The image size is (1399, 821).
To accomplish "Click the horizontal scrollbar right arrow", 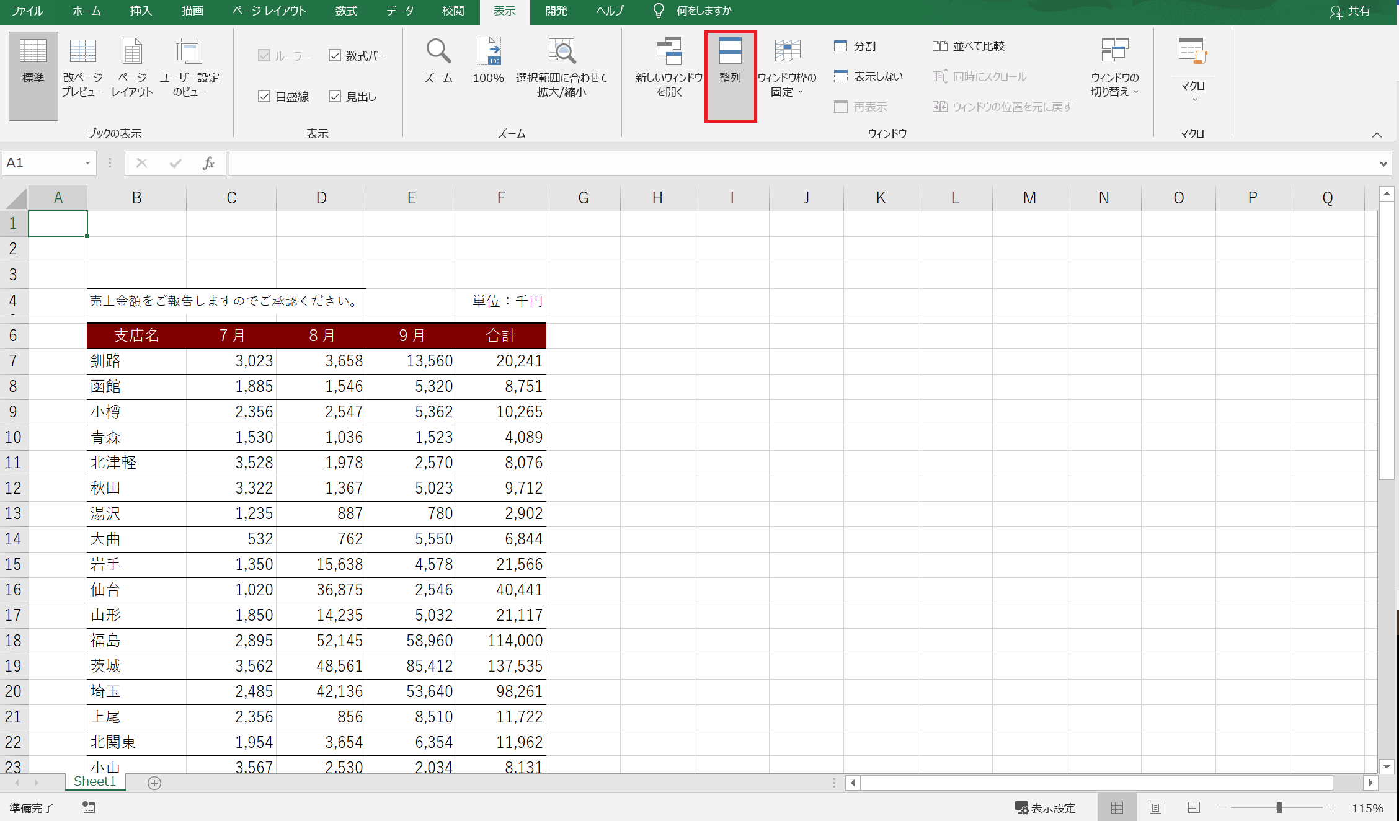I will coord(1370,783).
